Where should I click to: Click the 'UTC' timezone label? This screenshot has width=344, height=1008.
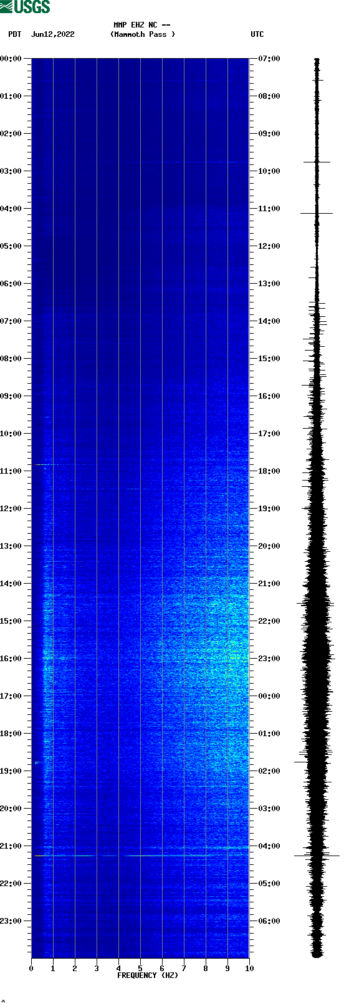click(x=257, y=34)
